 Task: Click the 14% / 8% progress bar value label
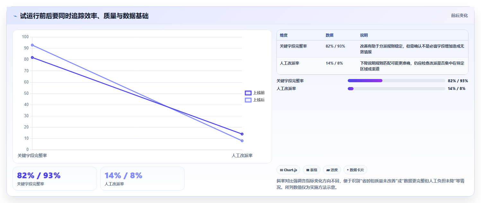pos(456,88)
